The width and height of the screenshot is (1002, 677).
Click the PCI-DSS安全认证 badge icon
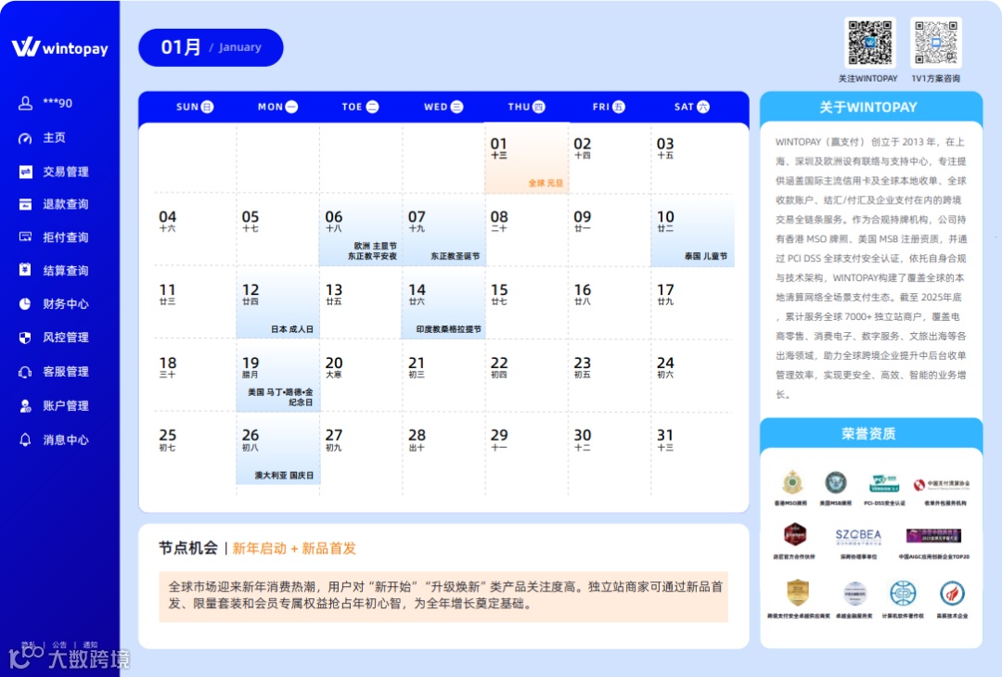pyautogui.click(x=884, y=483)
